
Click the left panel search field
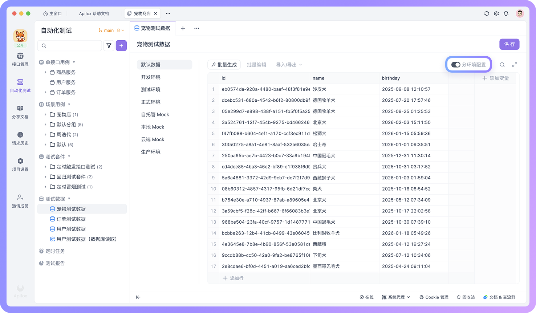[x=70, y=46]
